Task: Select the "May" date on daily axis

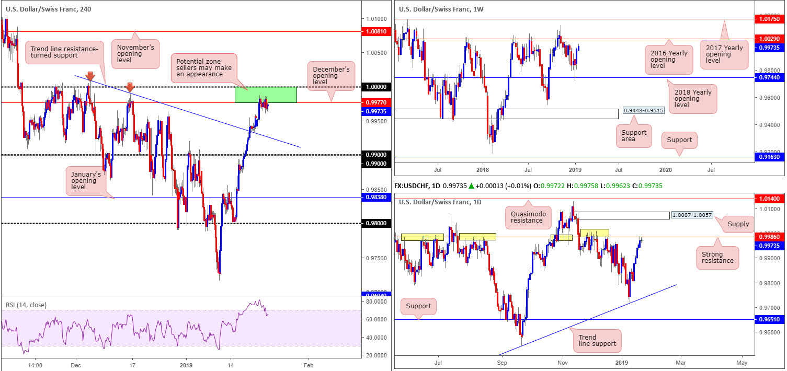Action: coord(742,362)
